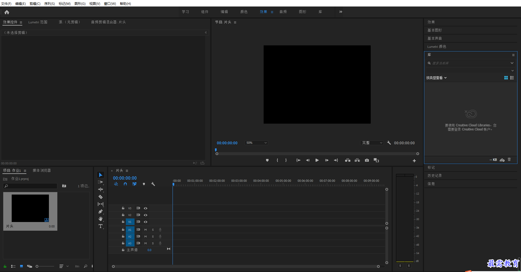Select the Track Select Forward tool
The height and width of the screenshot is (272, 521).
point(101,182)
